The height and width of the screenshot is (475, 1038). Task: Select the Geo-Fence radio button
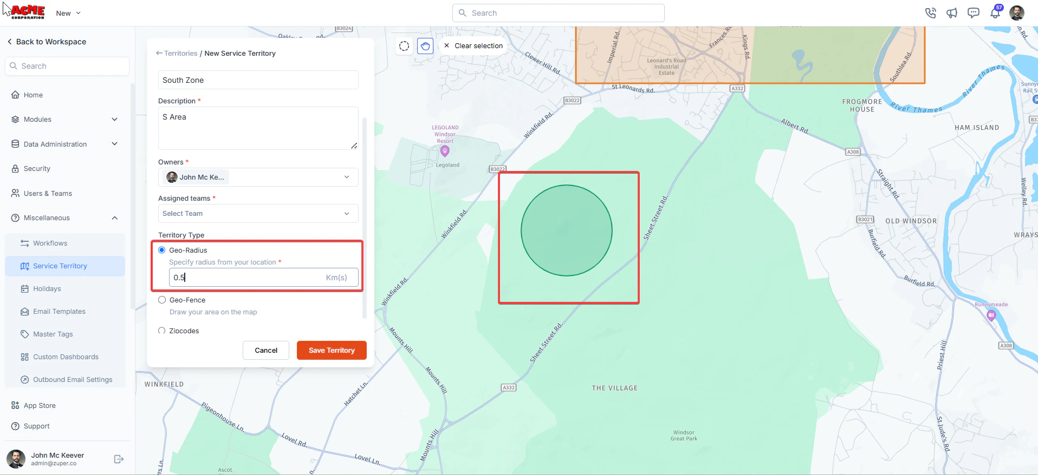point(162,300)
